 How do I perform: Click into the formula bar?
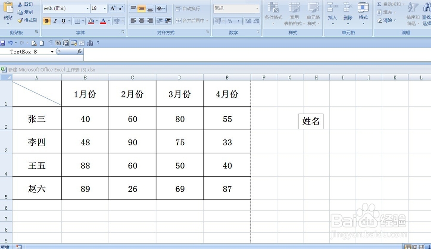[257, 54]
